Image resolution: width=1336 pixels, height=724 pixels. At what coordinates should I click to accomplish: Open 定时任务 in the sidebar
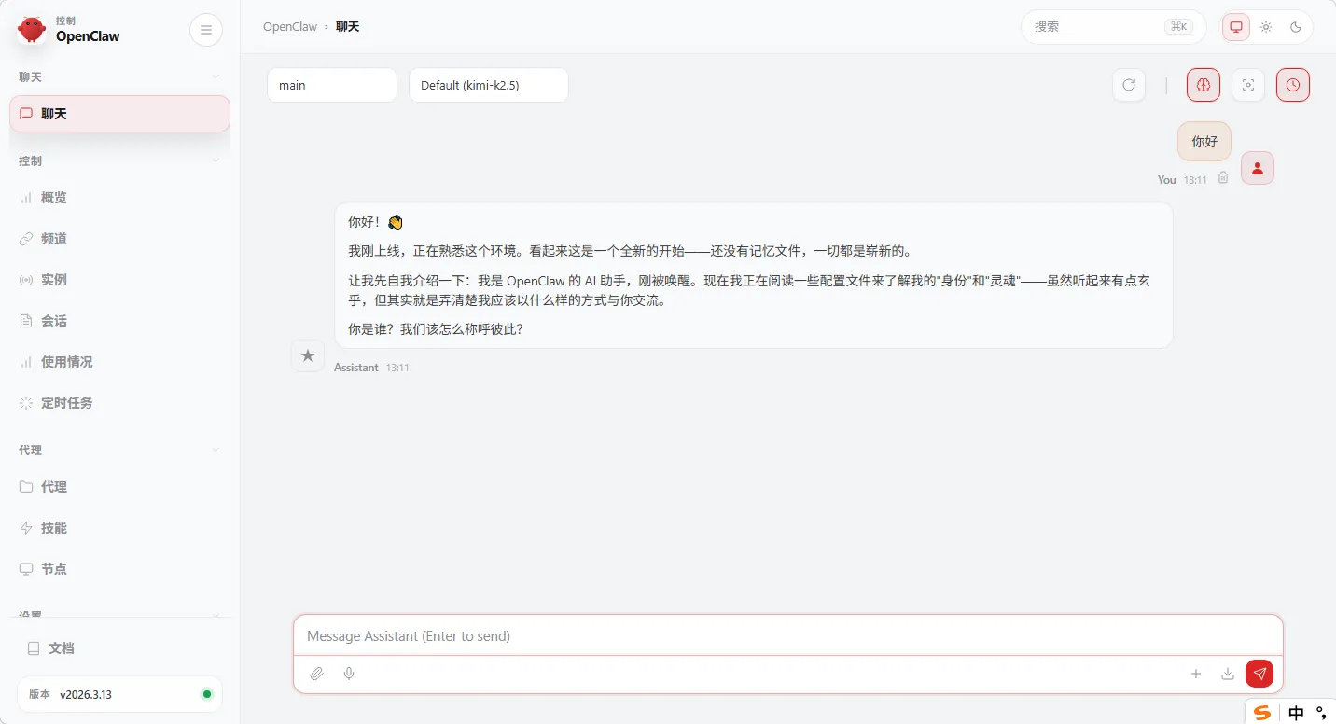point(67,403)
